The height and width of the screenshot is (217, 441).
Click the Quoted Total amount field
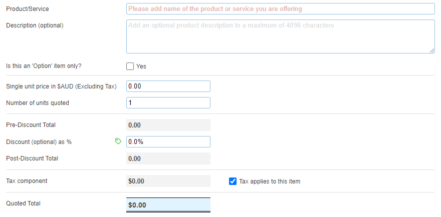(168, 205)
